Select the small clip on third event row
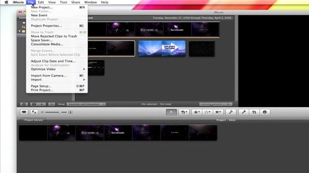Image resolution: width=309 pixels, height=173 pixels. pyautogui.click(x=96, y=68)
